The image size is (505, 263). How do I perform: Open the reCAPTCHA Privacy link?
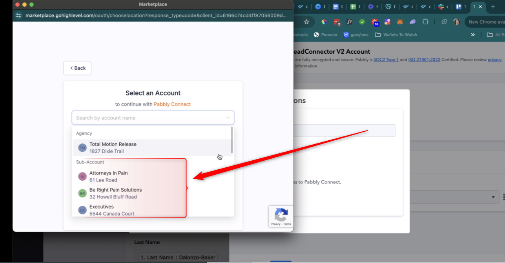275,224
